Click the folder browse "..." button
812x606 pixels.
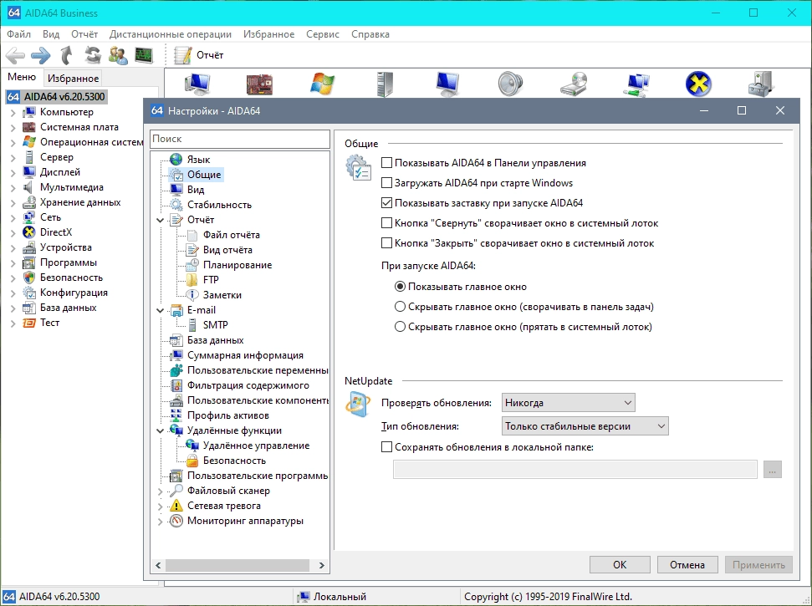772,470
